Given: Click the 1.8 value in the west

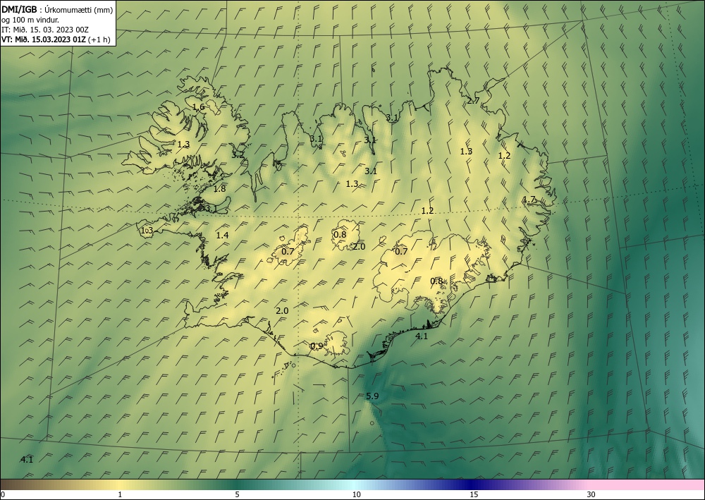Looking at the screenshot, I should (219, 189).
